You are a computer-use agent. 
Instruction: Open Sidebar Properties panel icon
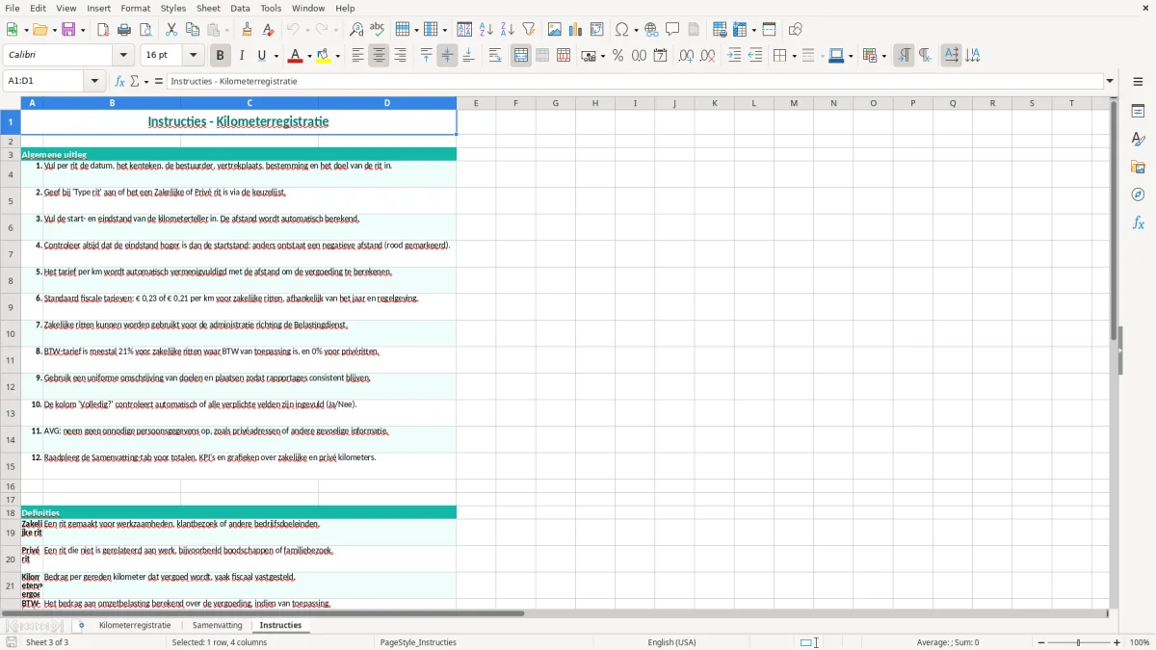click(x=1138, y=112)
